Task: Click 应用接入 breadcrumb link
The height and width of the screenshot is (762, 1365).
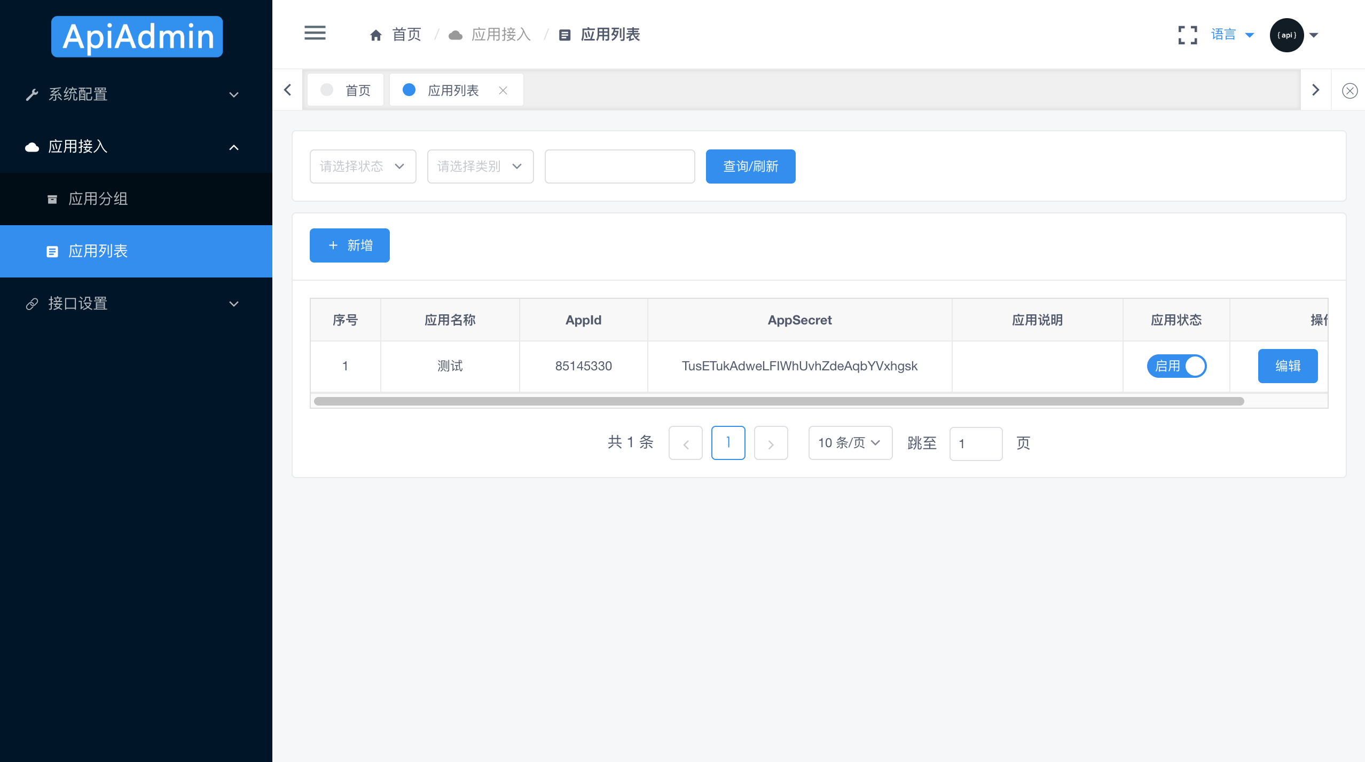Action: pos(501,35)
